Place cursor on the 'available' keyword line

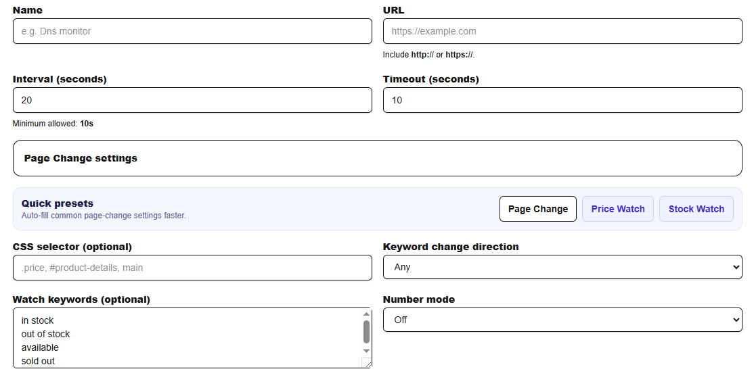coord(41,347)
